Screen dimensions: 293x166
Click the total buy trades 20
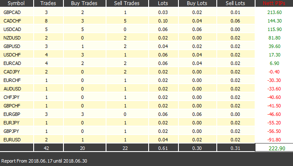coord(83,148)
